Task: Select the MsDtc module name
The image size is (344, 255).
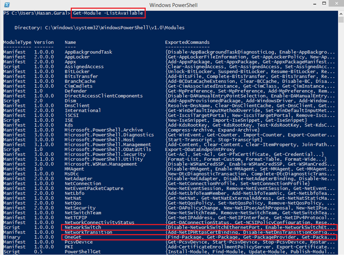Action: (x=71, y=174)
